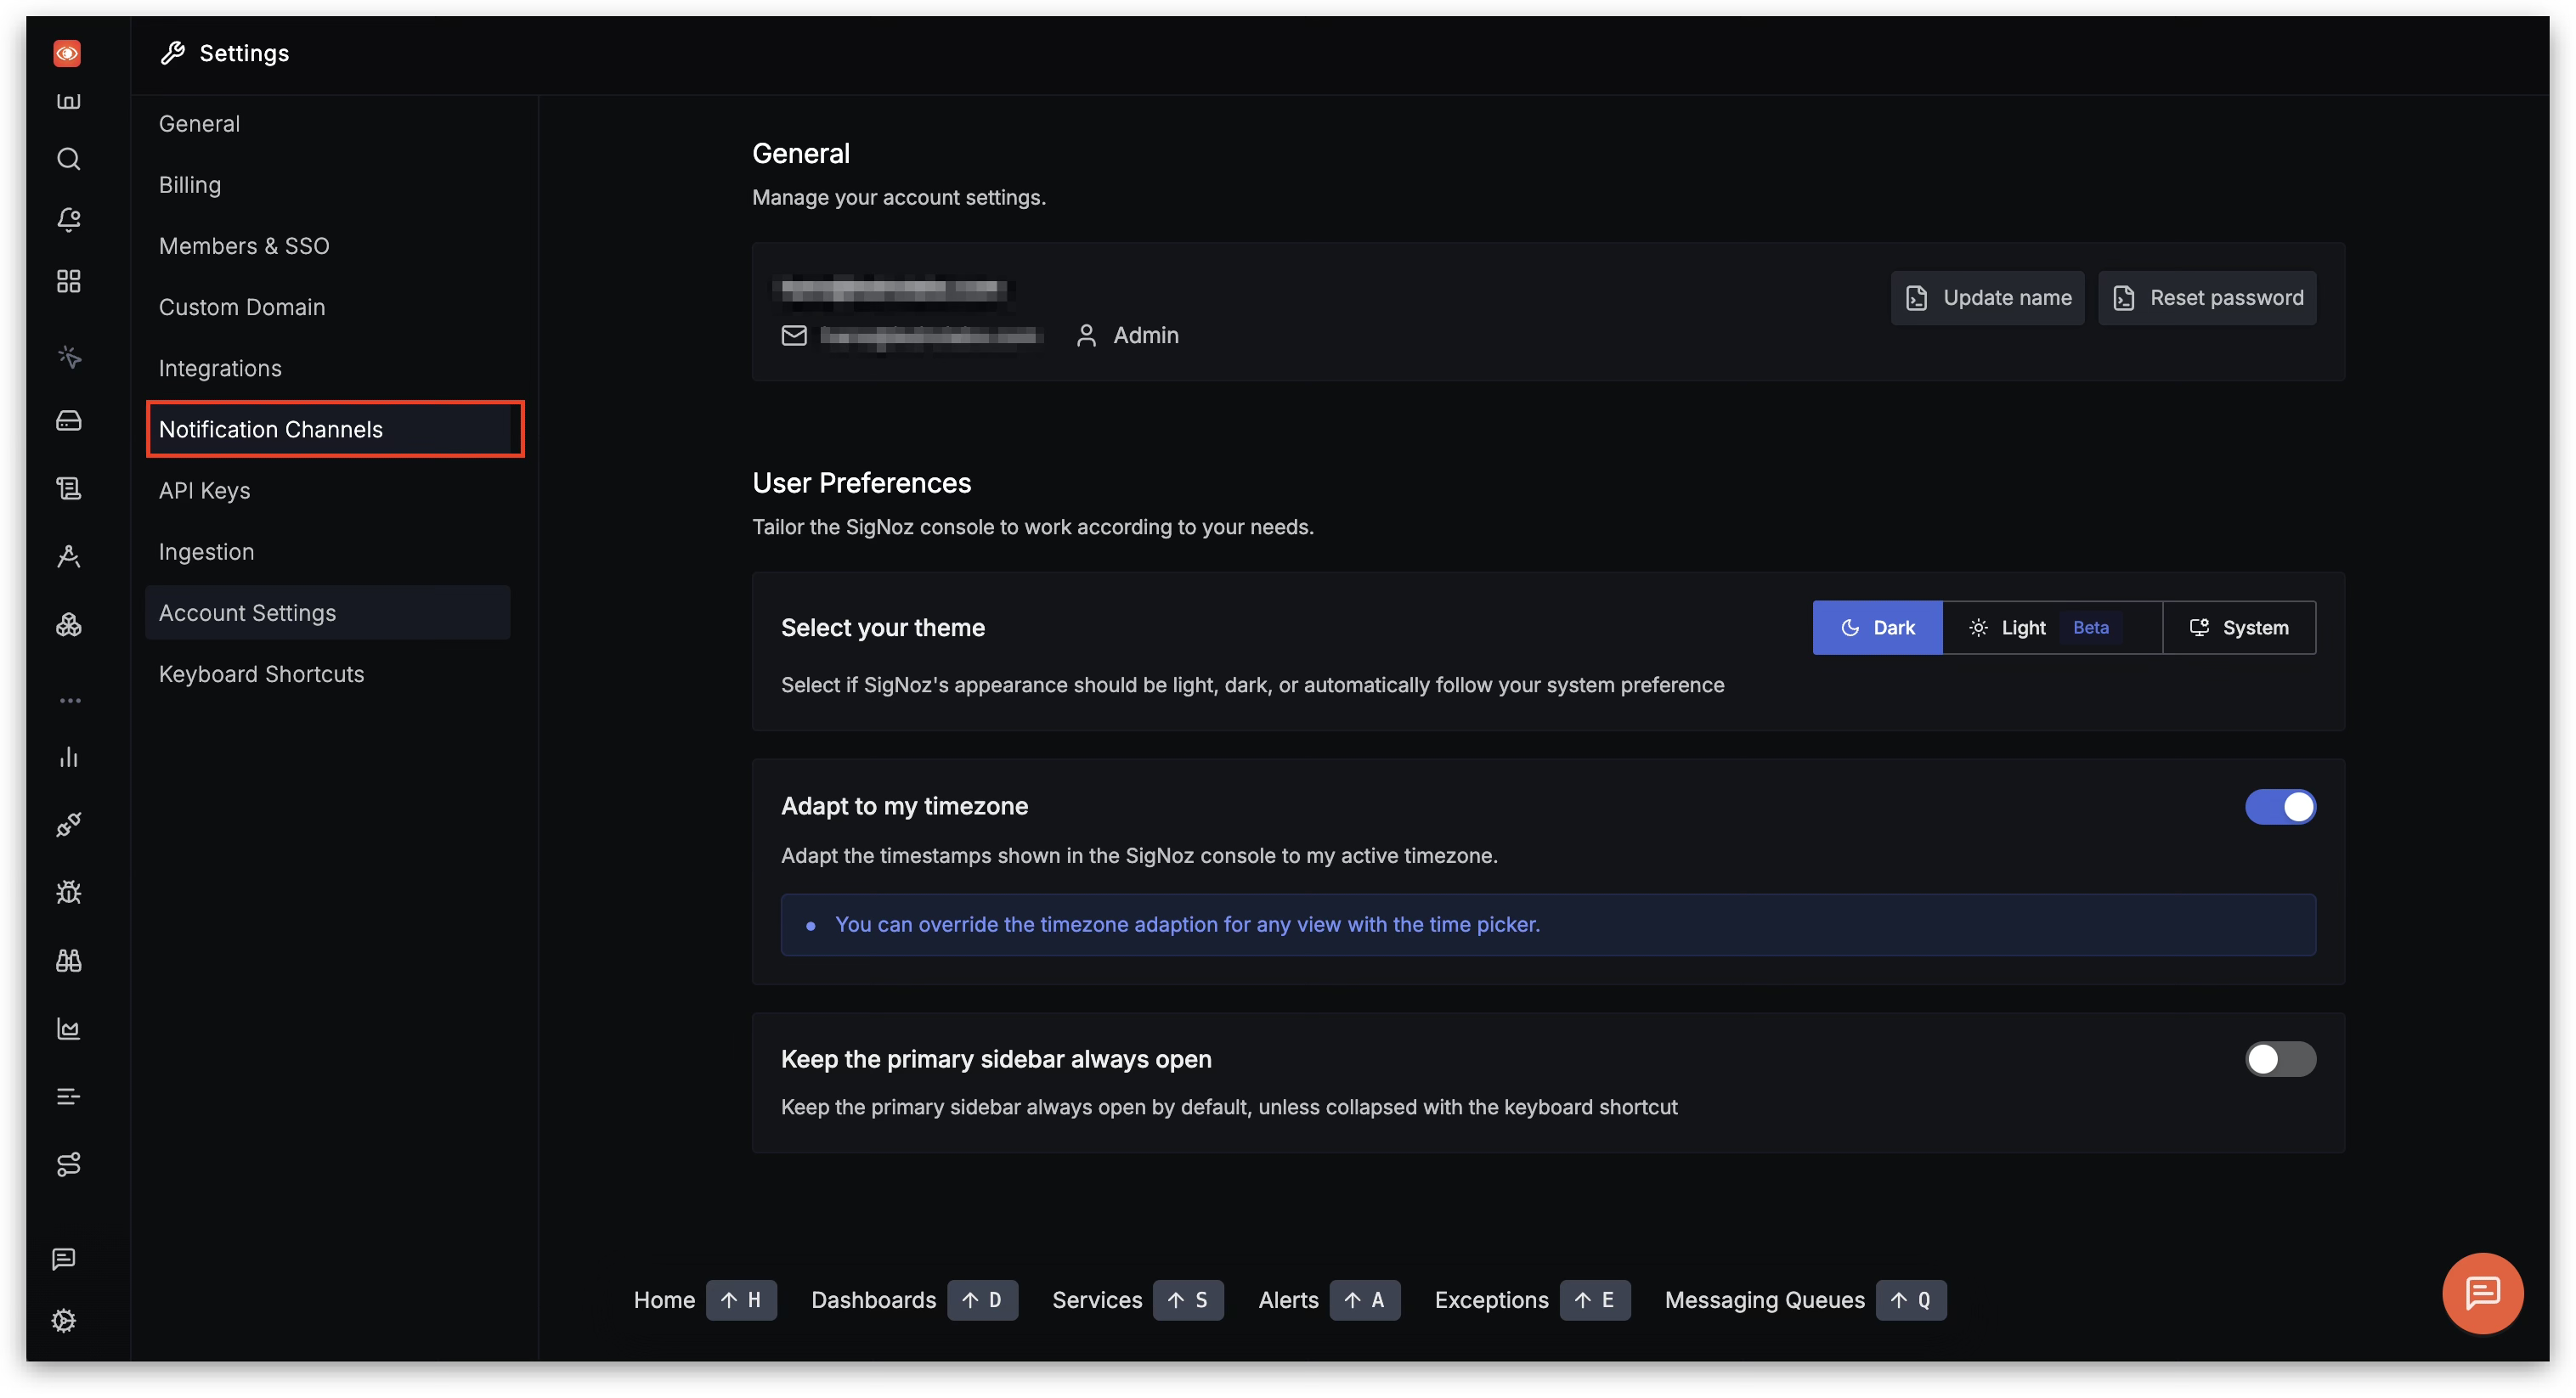
Task: Disable the Adapt to my timezone switch
Action: coord(2280,807)
